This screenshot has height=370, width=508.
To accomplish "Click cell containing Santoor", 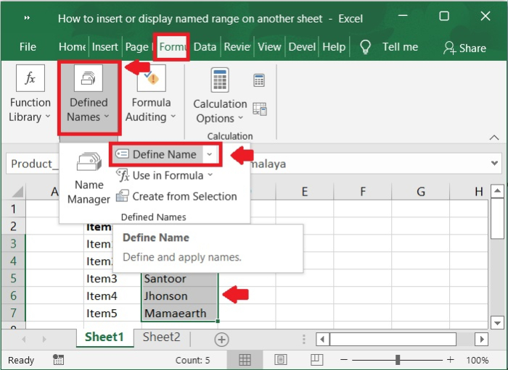I will click(x=180, y=278).
